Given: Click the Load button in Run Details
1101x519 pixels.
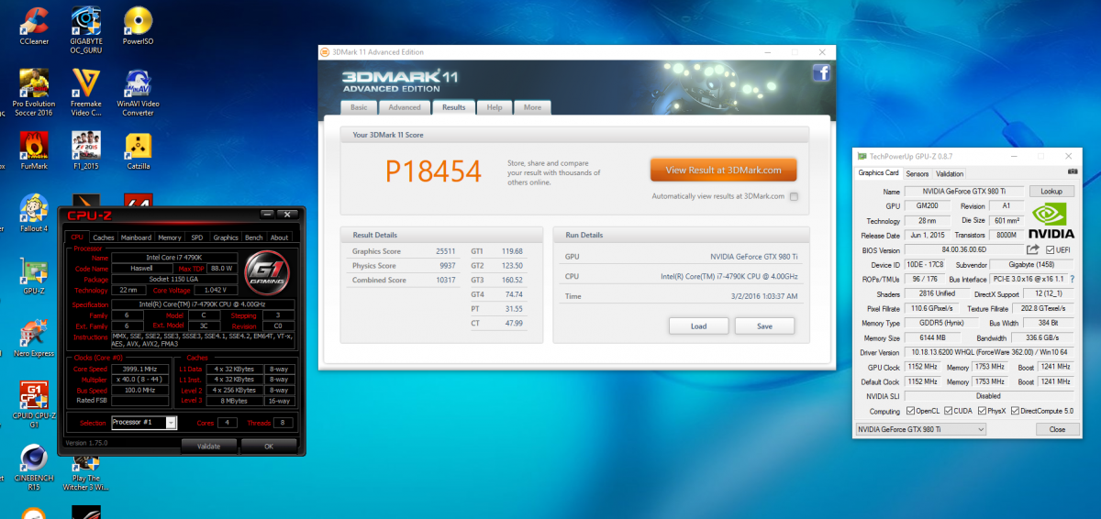Looking at the screenshot, I should coord(698,326).
